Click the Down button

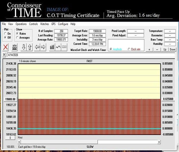[x=172, y=50]
